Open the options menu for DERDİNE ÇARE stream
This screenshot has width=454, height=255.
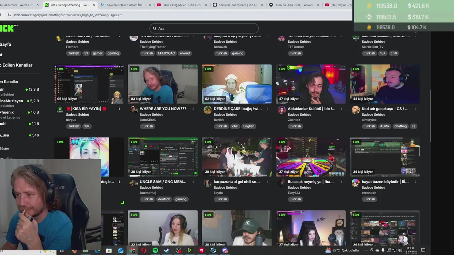267,109
